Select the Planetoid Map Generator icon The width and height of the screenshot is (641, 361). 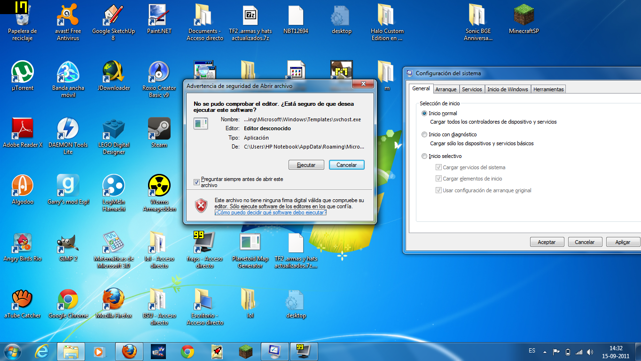click(250, 250)
